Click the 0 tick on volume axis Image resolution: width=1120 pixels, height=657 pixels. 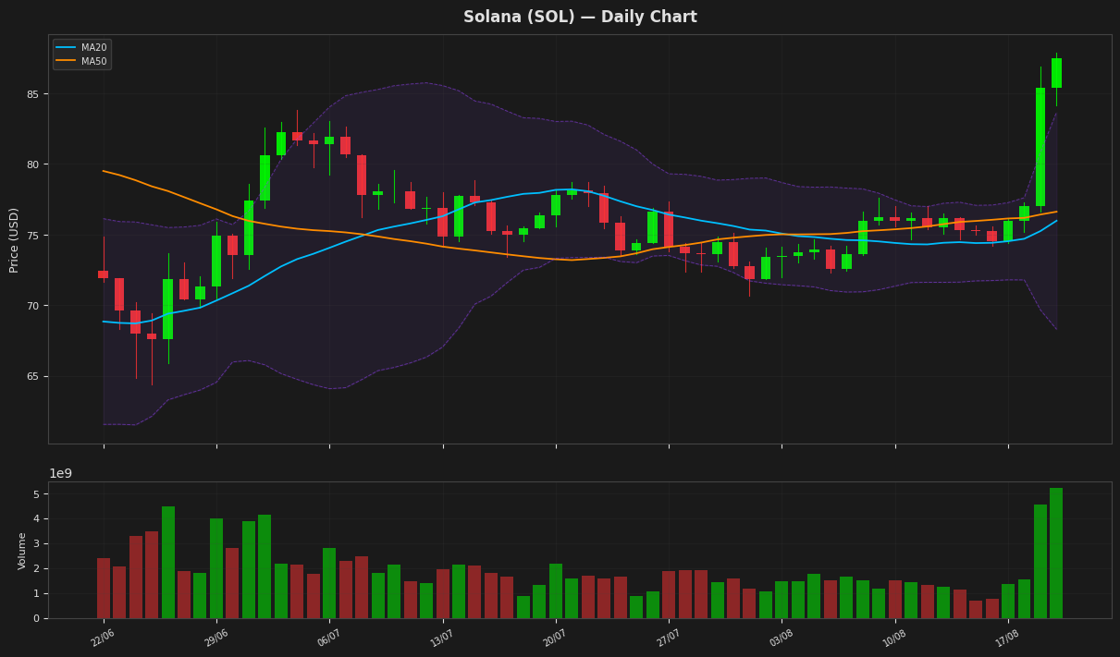click(35, 618)
